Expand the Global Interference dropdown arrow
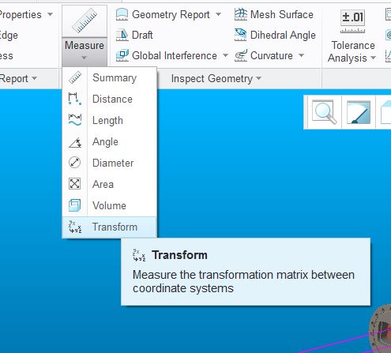 (x=225, y=55)
